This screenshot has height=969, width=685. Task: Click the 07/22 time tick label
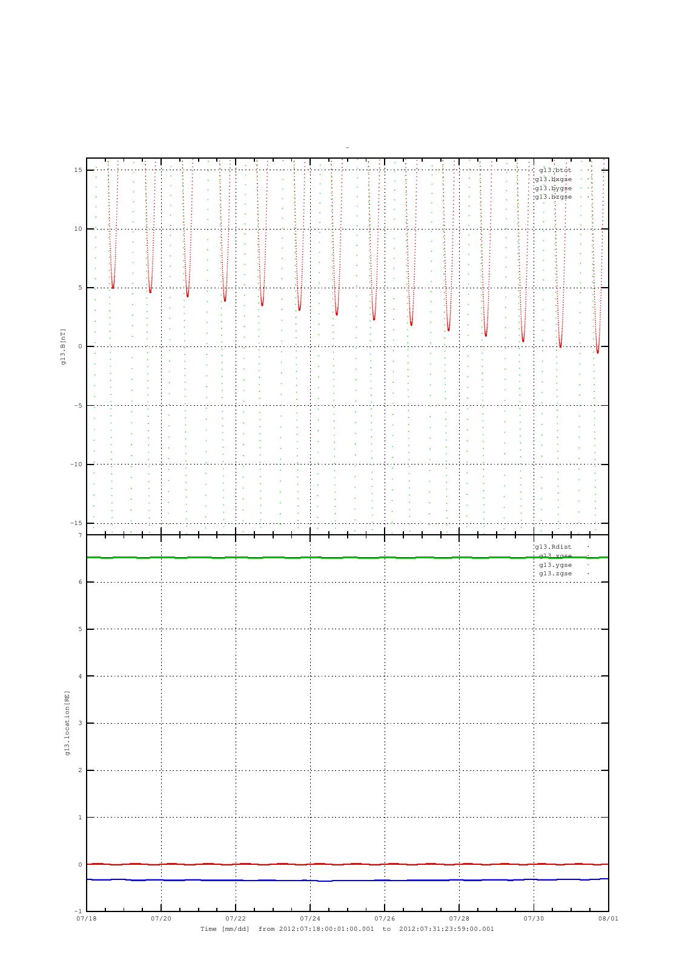pos(236,919)
